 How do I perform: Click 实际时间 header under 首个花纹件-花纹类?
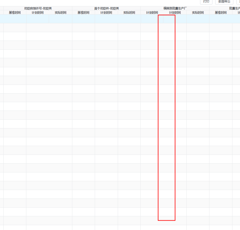(x=129, y=12)
